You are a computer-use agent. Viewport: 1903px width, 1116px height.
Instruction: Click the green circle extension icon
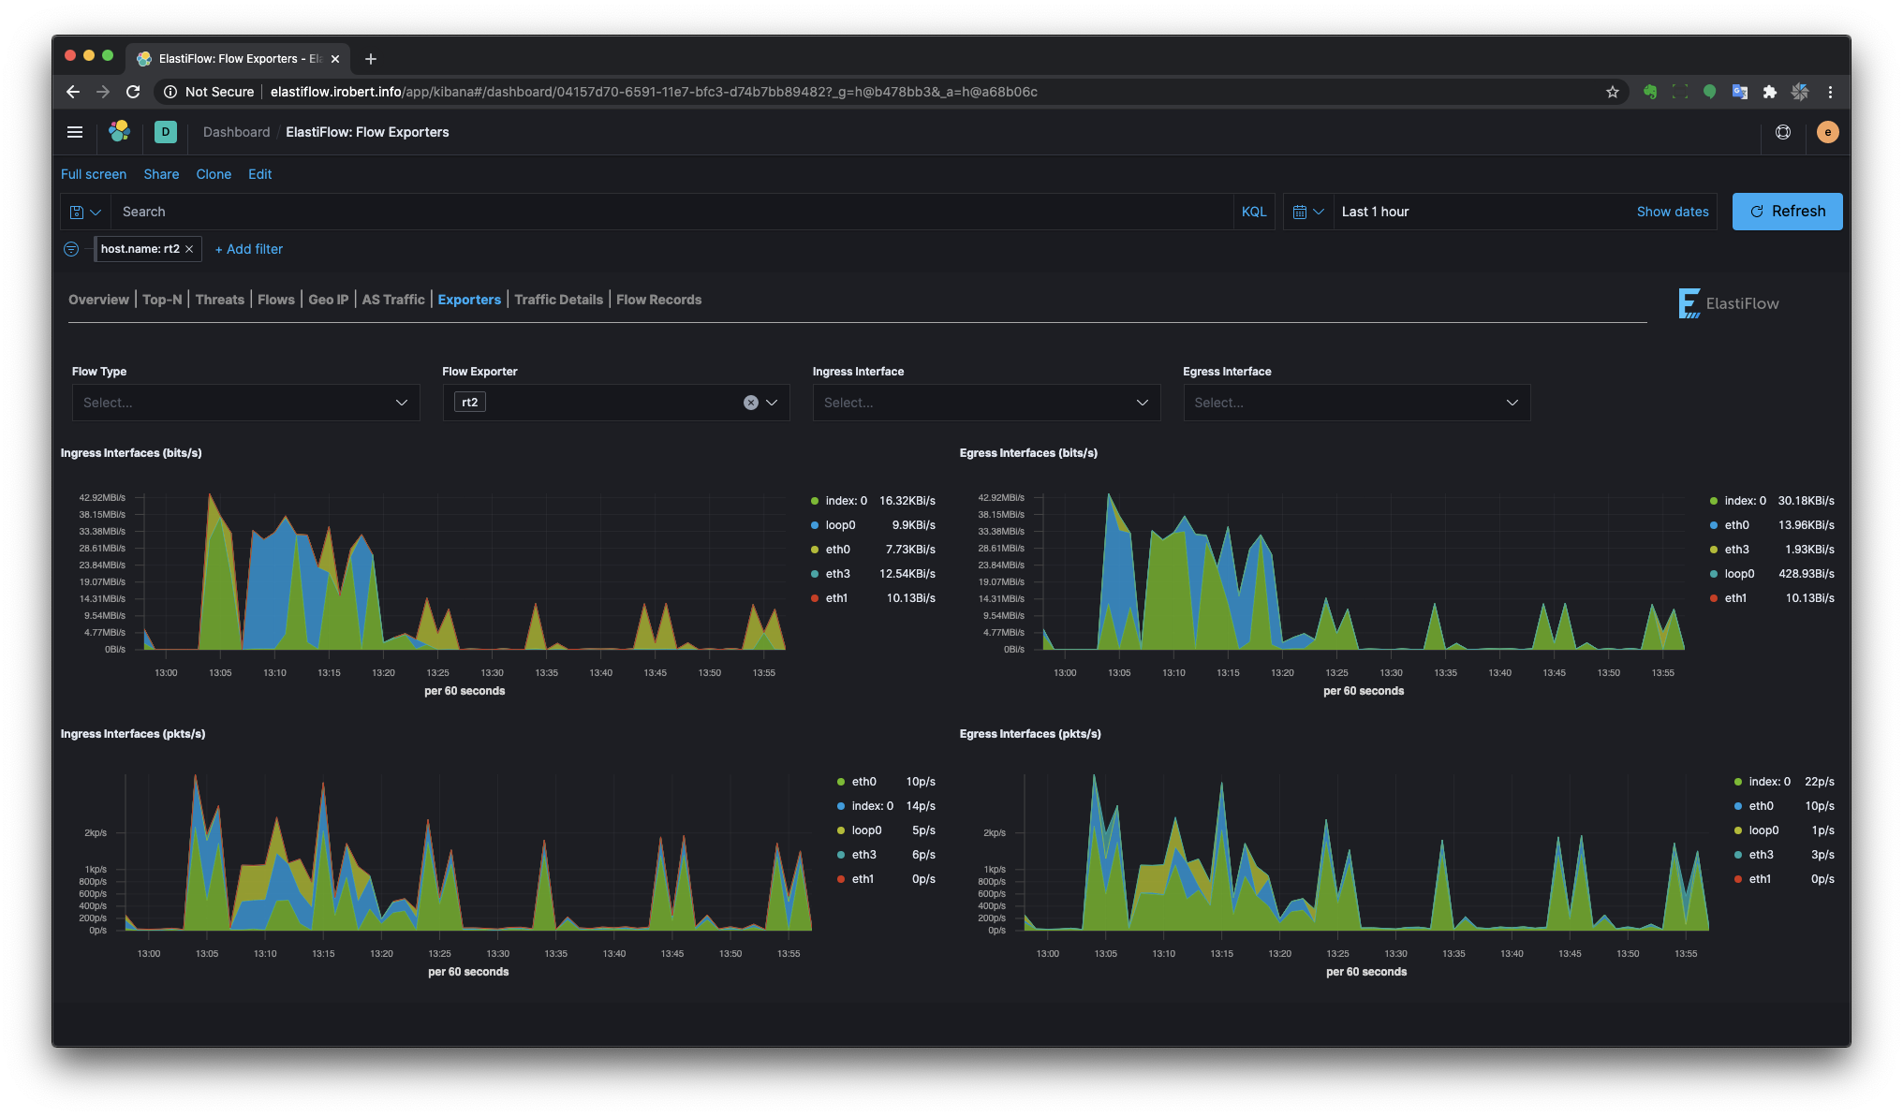pyautogui.click(x=1710, y=92)
